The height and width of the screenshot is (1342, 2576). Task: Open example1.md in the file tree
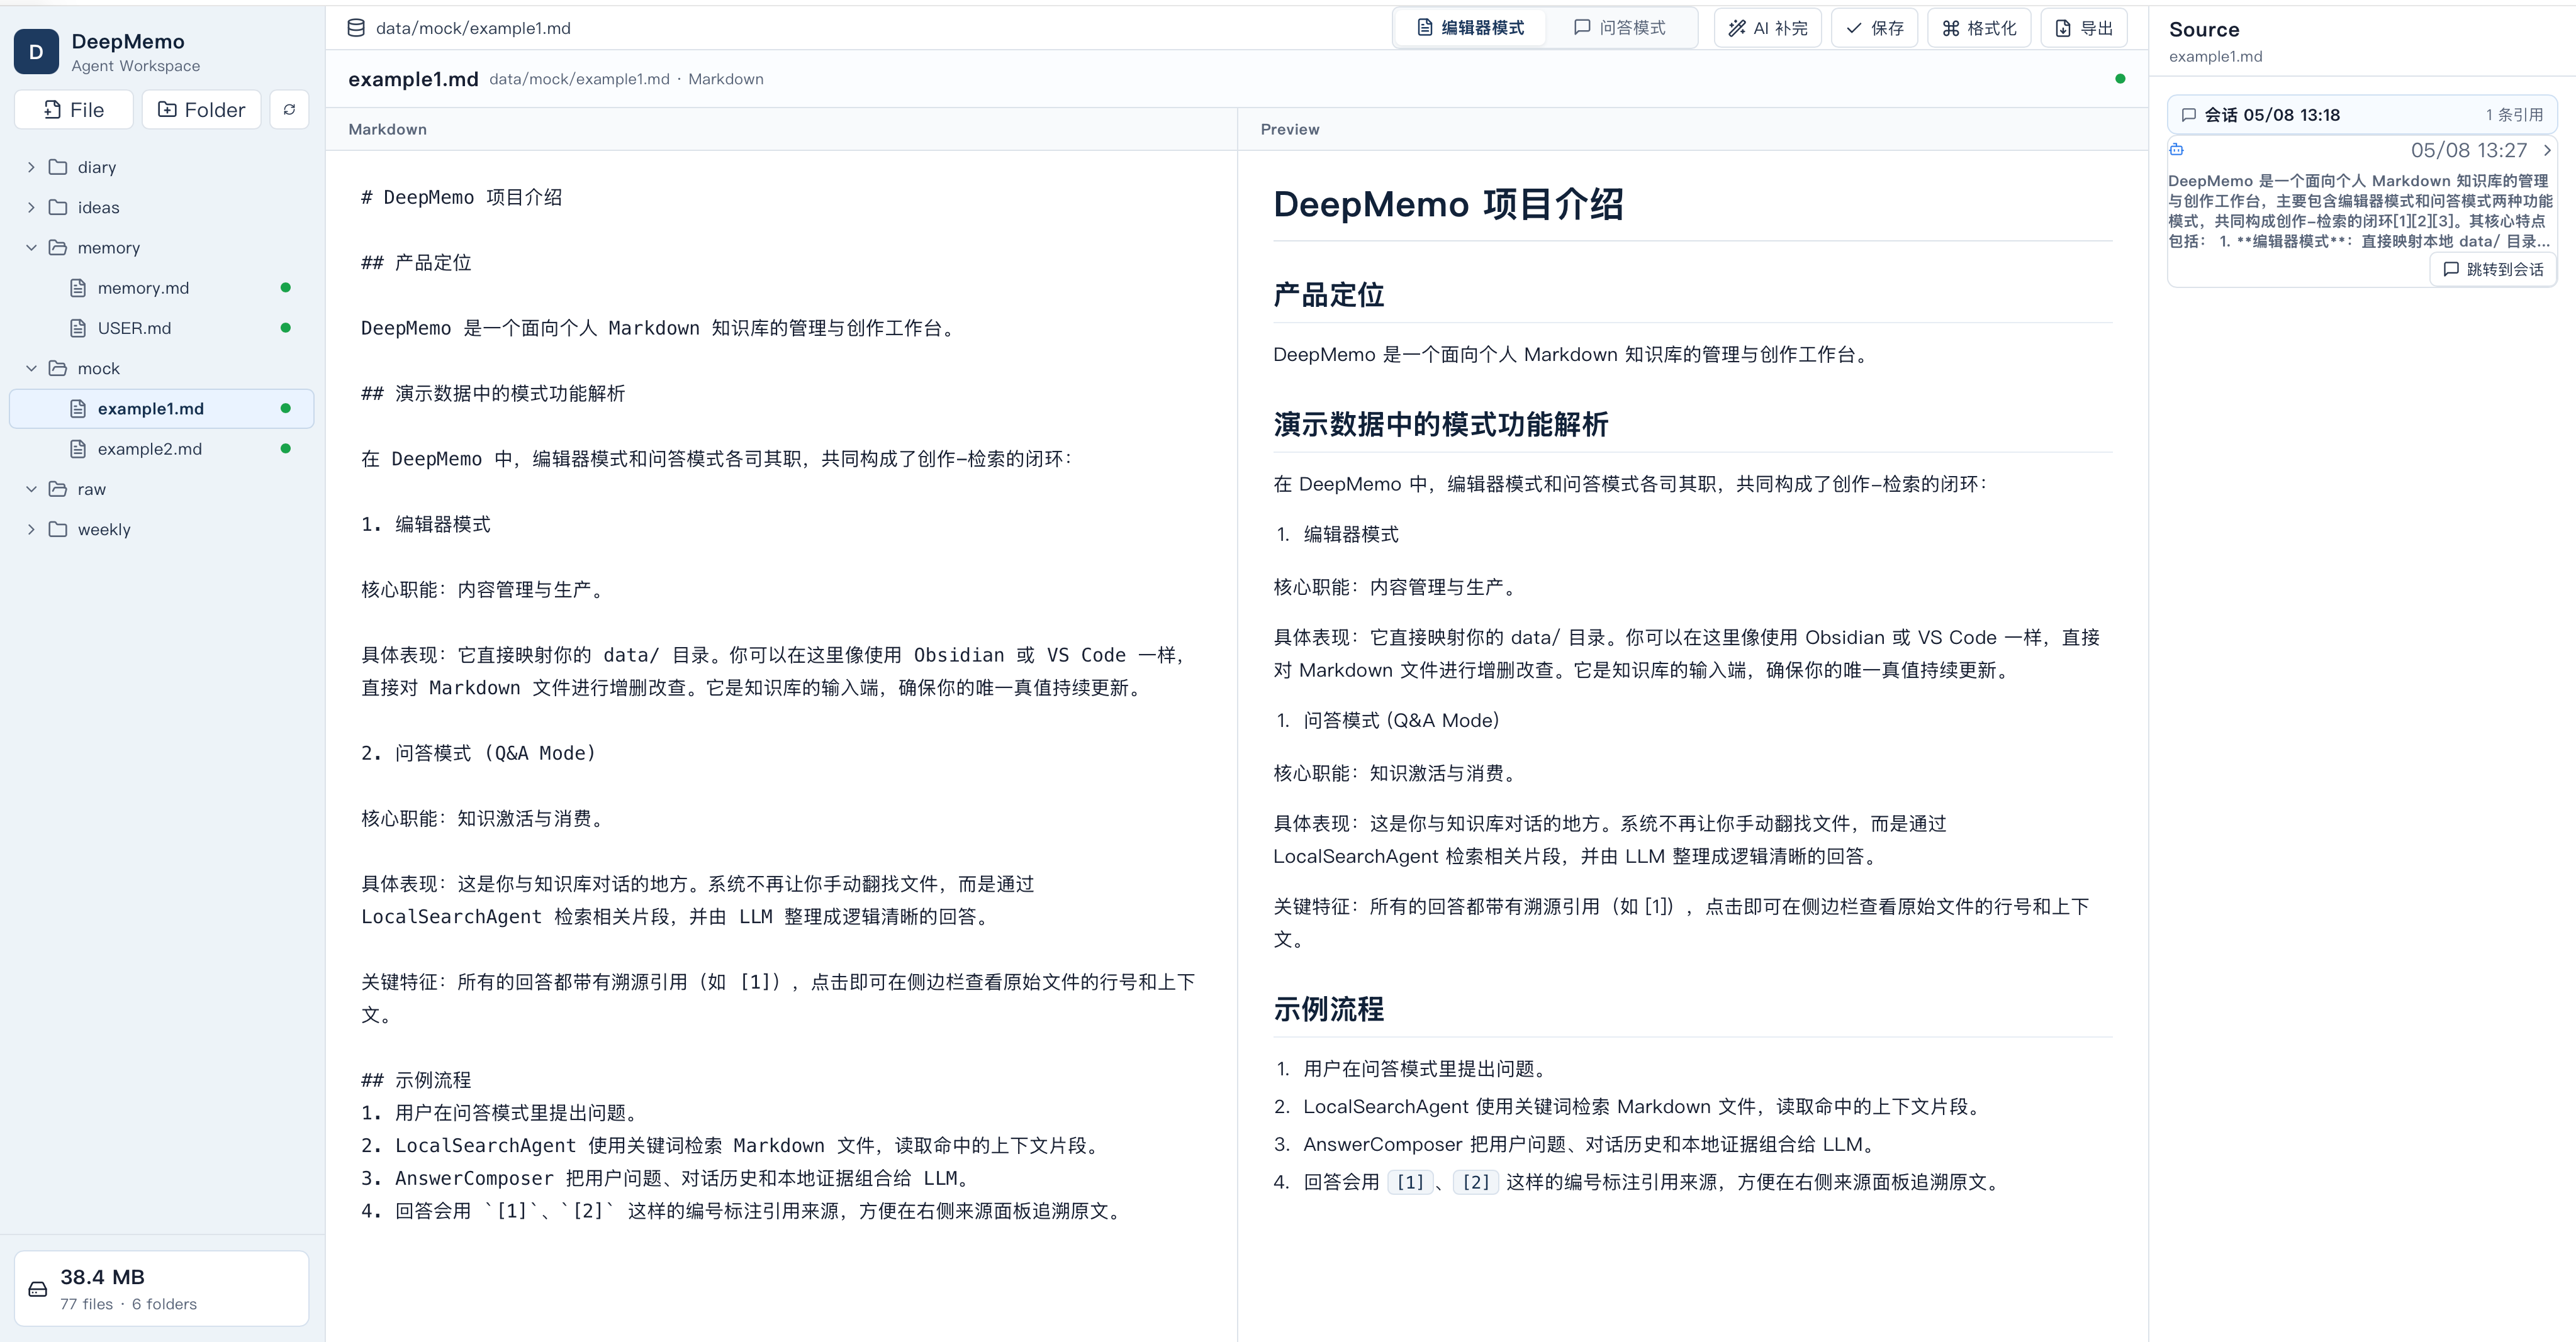[x=161, y=409]
